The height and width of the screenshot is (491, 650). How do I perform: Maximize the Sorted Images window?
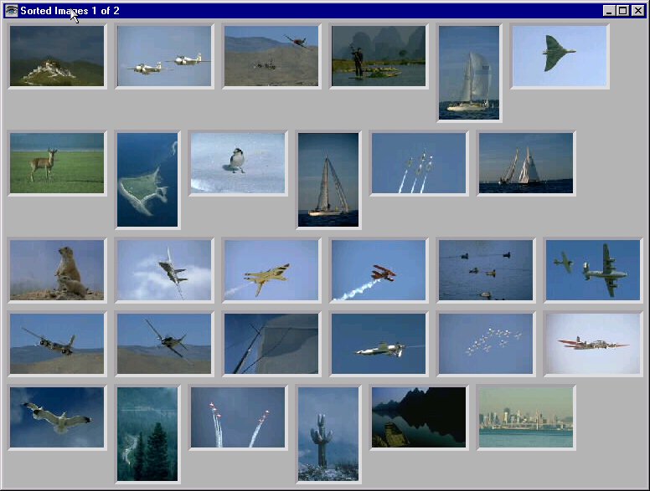622,11
